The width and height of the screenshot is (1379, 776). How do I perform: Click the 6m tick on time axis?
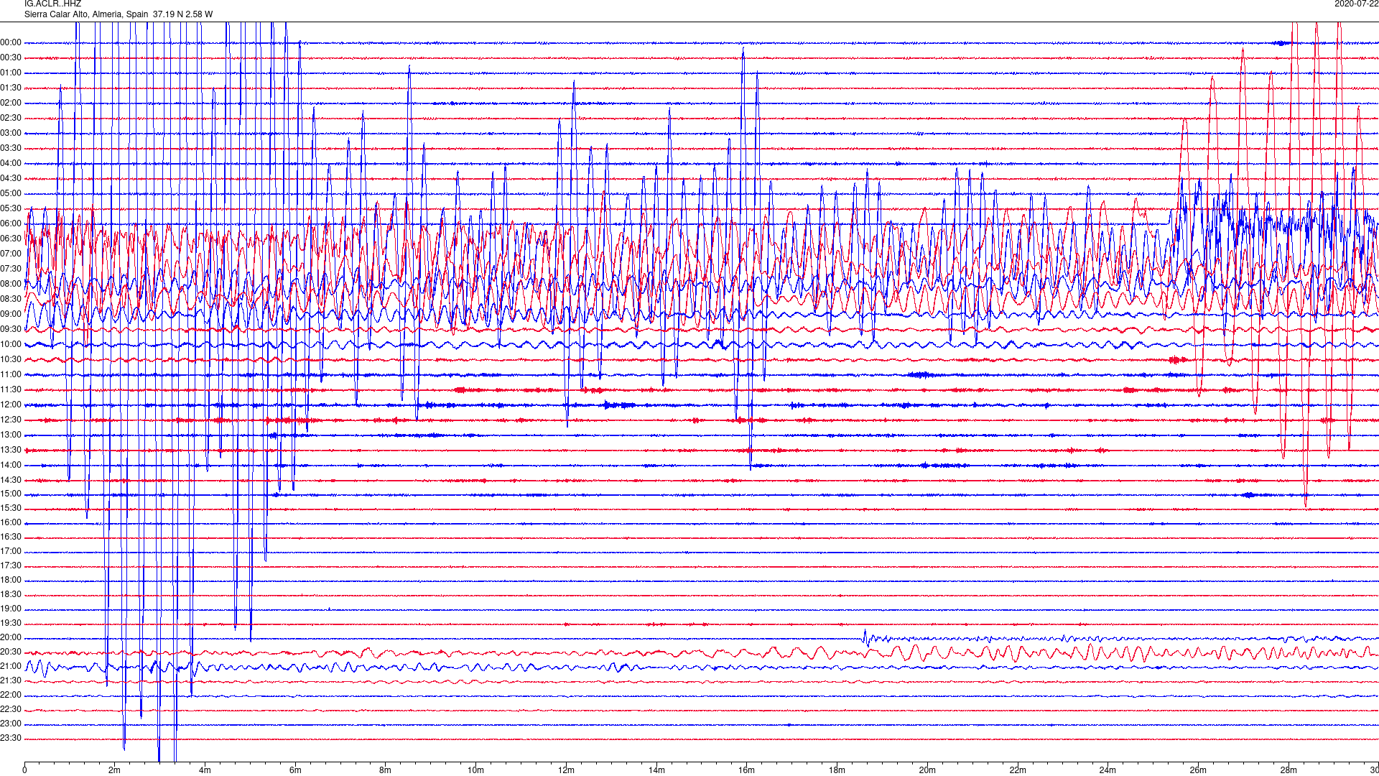coord(295,770)
